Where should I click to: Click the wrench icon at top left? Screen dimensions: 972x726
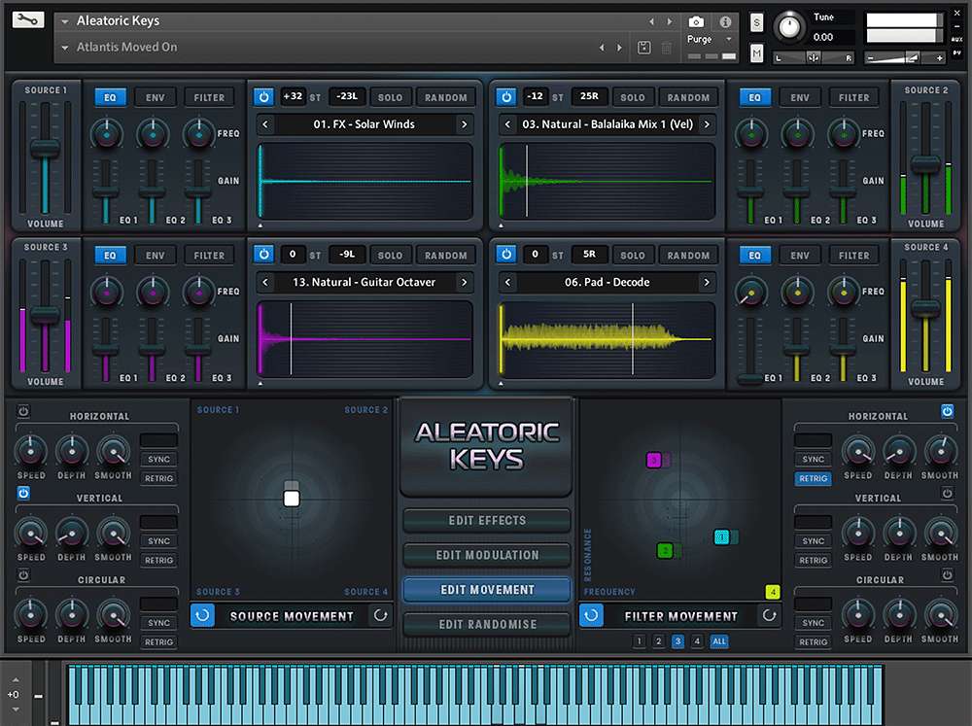pyautogui.click(x=27, y=19)
